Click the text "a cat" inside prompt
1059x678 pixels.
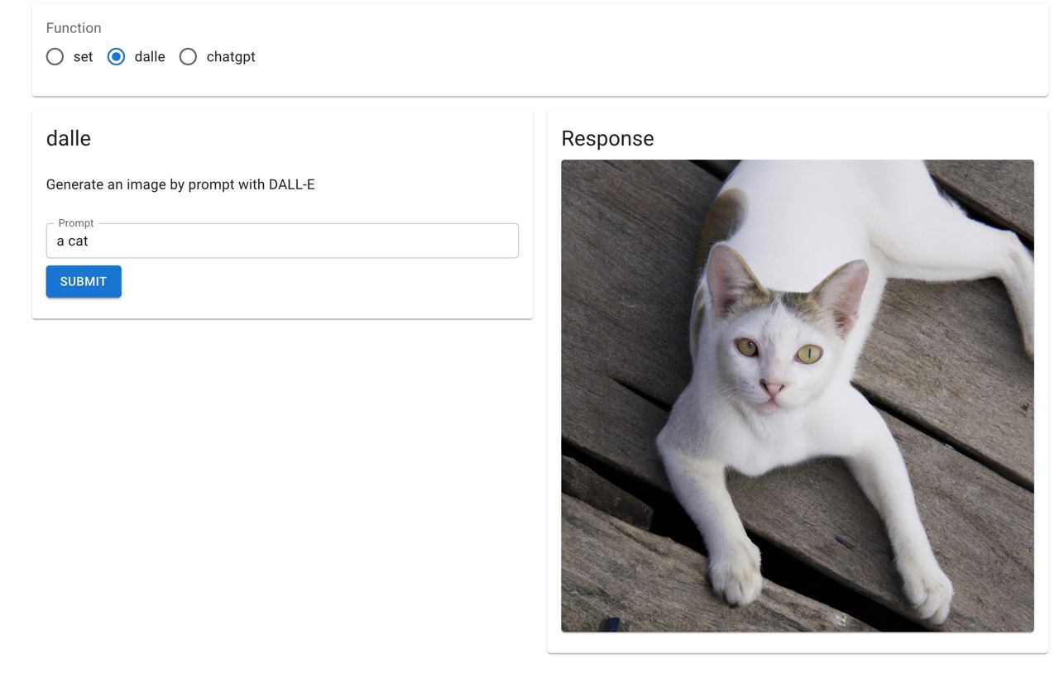point(72,241)
